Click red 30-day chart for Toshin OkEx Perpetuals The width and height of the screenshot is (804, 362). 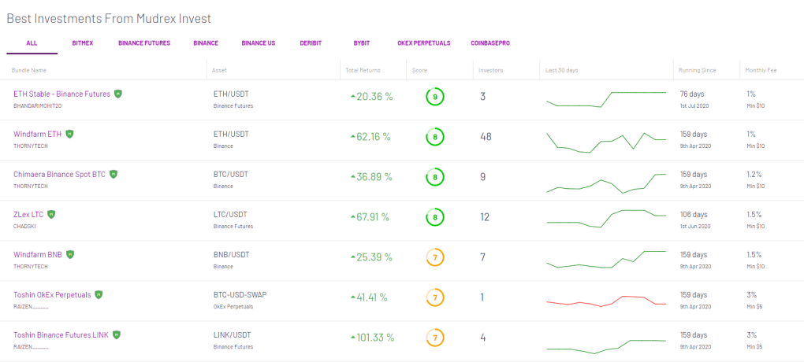pyautogui.click(x=606, y=301)
